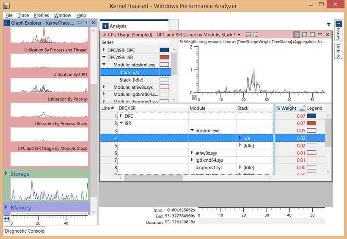Switch to graph only display layout
The image size is (347, 239).
[x=305, y=35]
